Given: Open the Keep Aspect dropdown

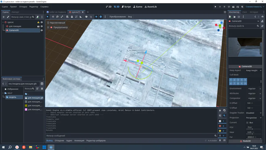Looking at the screenshot, I should [254, 71].
